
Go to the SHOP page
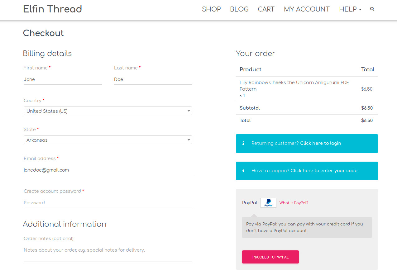[211, 9]
